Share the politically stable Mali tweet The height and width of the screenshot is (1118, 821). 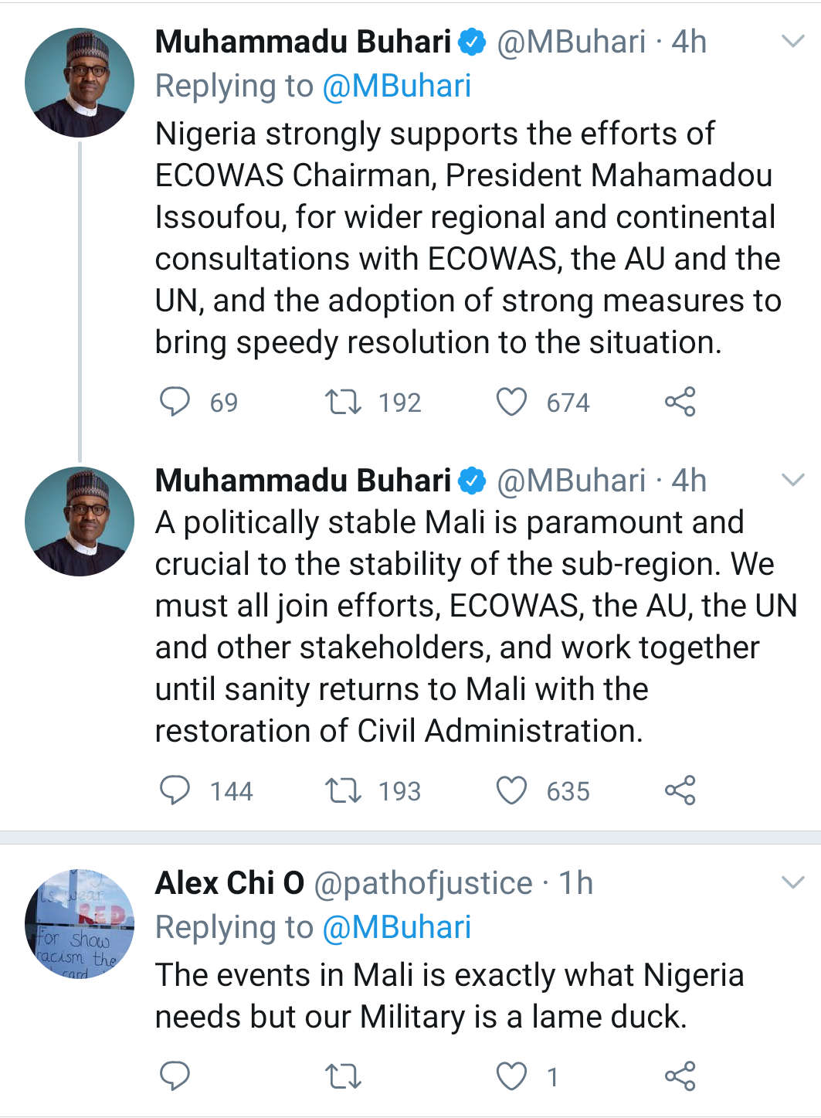pos(680,790)
